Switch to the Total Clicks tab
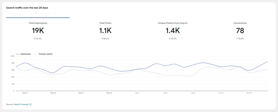Image resolution: width=278 pixels, height=112 pixels. click(105, 23)
